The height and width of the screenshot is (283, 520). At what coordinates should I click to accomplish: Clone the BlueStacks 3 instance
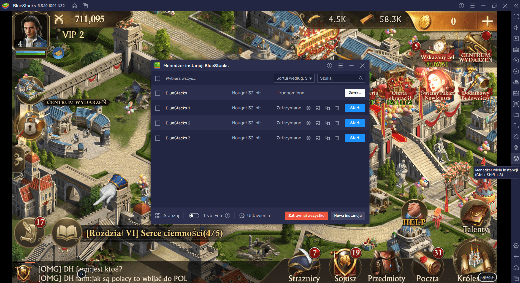(x=327, y=138)
